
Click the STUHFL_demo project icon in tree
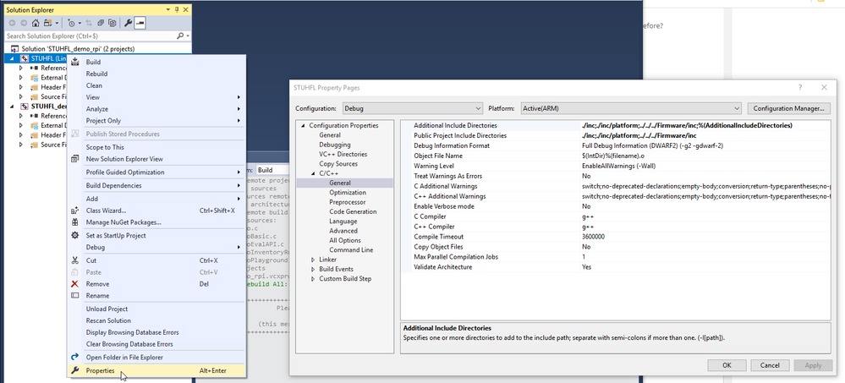pyautogui.click(x=25, y=107)
